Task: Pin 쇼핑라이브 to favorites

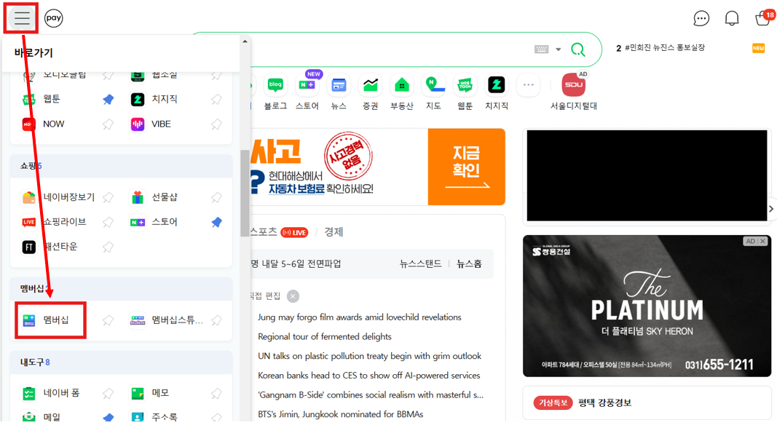Action: (108, 222)
